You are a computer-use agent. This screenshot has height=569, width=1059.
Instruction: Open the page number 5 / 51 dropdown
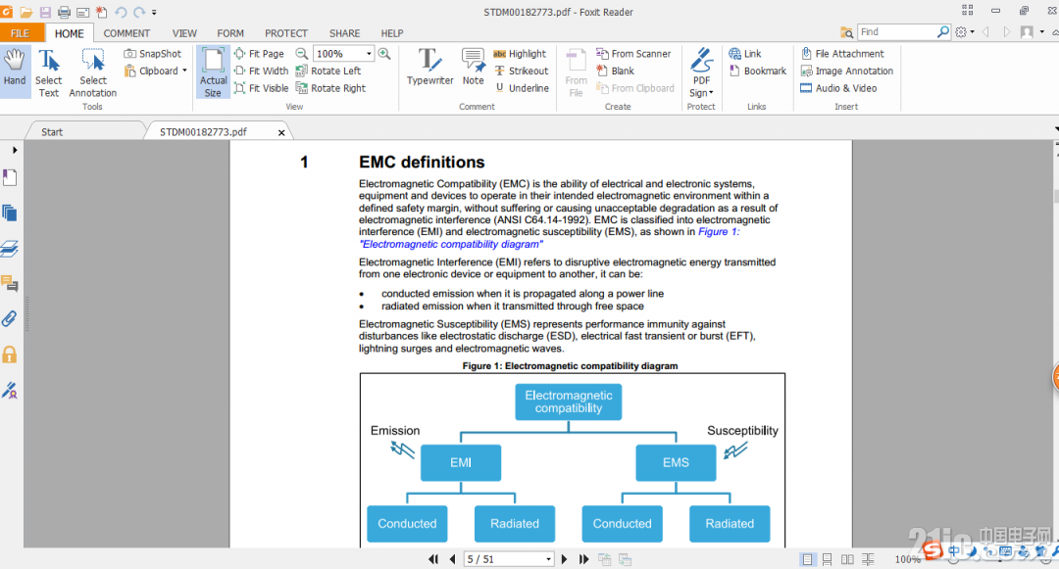pyautogui.click(x=548, y=559)
